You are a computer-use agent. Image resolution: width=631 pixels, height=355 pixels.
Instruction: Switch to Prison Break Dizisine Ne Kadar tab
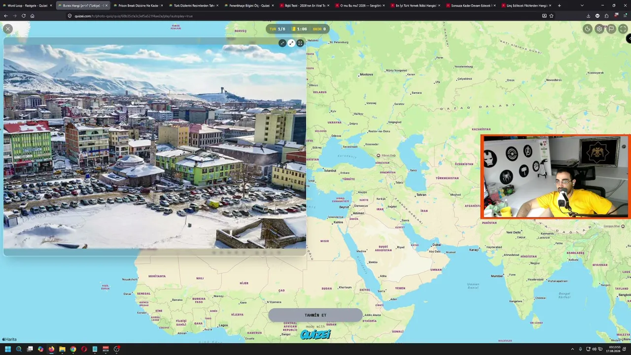(138, 5)
